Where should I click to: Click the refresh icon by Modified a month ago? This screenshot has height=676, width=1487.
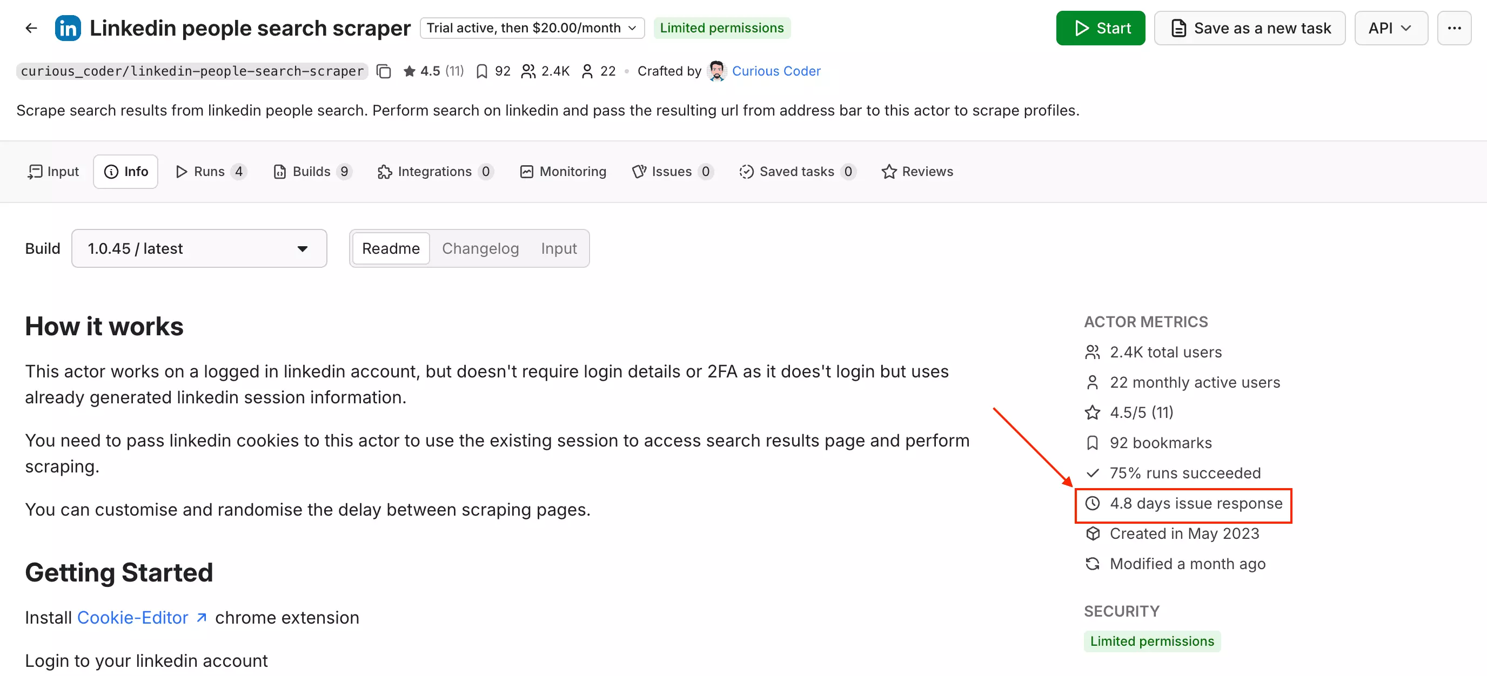pyautogui.click(x=1092, y=564)
